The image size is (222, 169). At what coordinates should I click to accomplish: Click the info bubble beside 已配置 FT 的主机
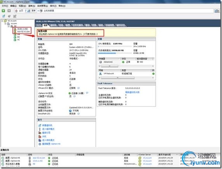75,96
